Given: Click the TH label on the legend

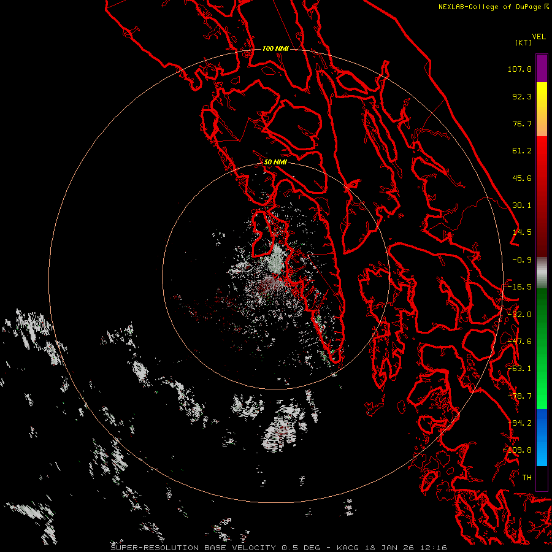Looking at the screenshot, I should [x=527, y=478].
